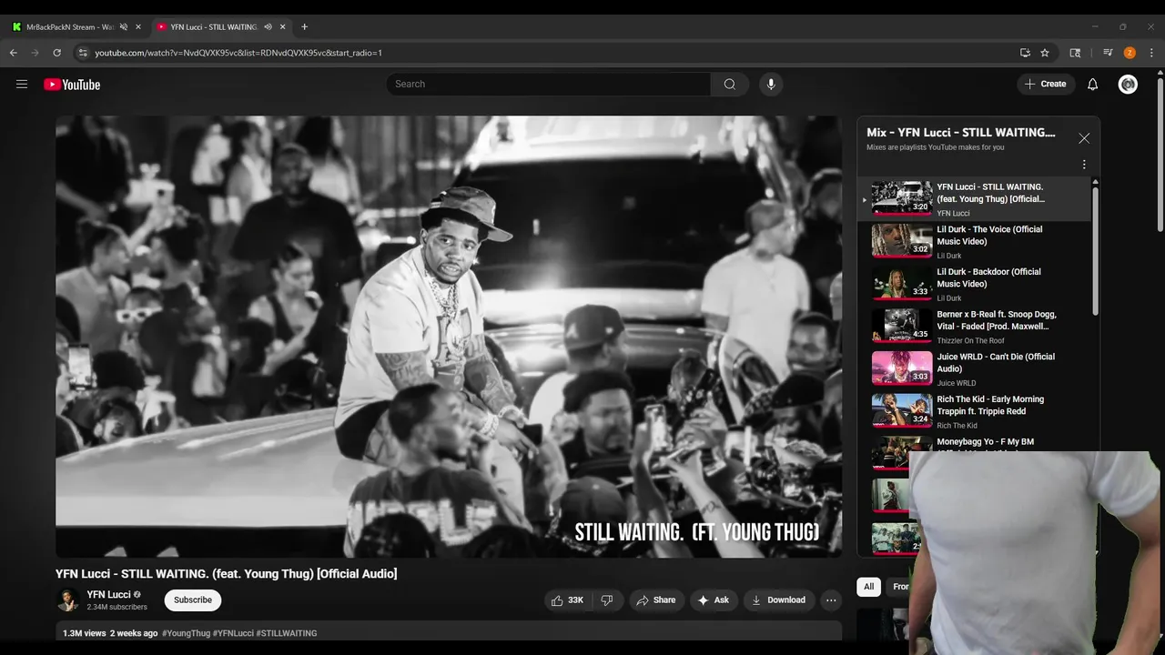
Task: Close the Mix playlist panel
Action: point(1084,138)
